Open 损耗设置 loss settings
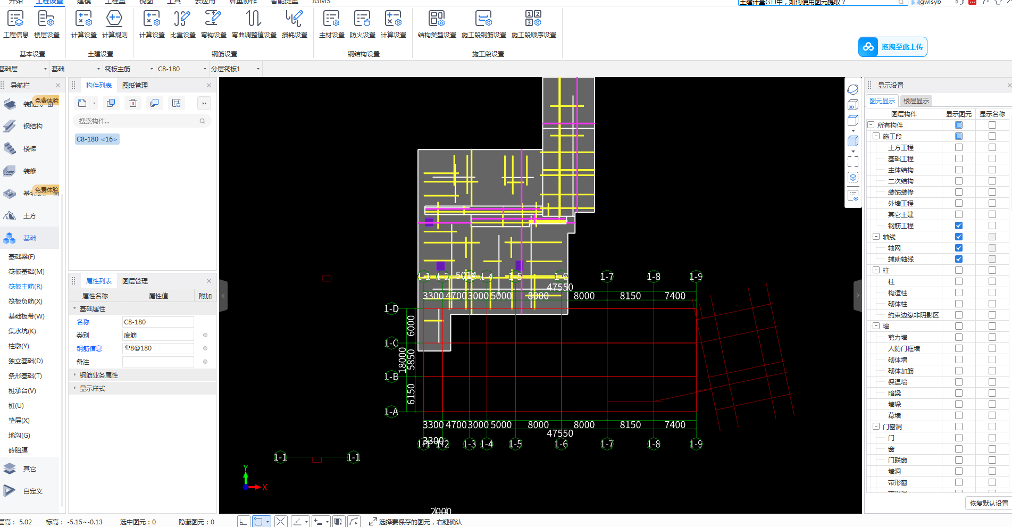Viewport: 1012px width, 527px height. [x=294, y=24]
